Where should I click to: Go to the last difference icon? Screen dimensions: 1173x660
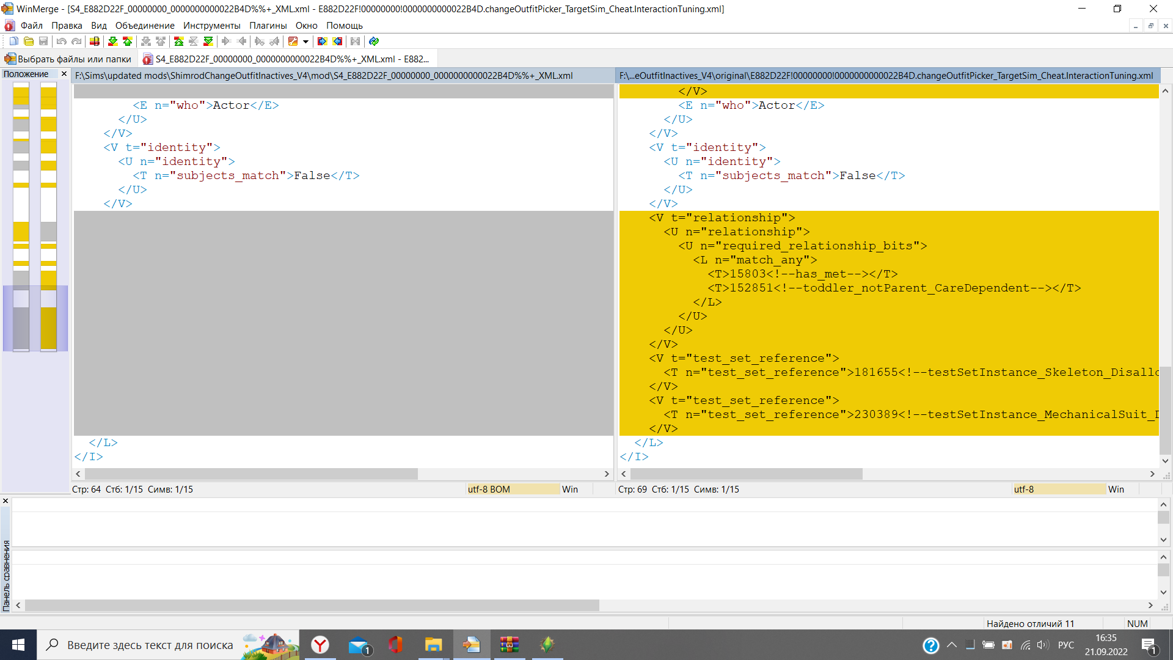click(208, 42)
